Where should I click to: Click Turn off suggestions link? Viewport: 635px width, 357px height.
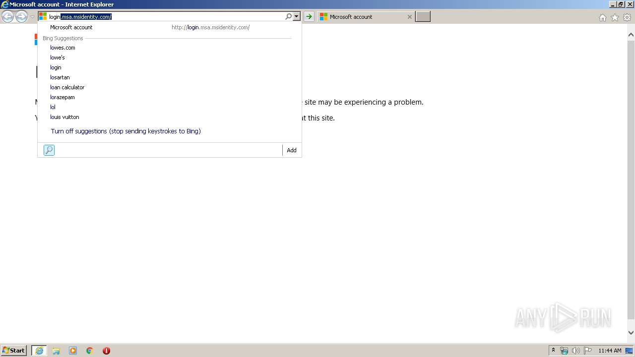click(x=126, y=131)
